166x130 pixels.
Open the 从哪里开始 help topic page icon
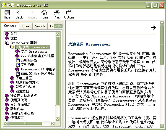(x=18, y=60)
